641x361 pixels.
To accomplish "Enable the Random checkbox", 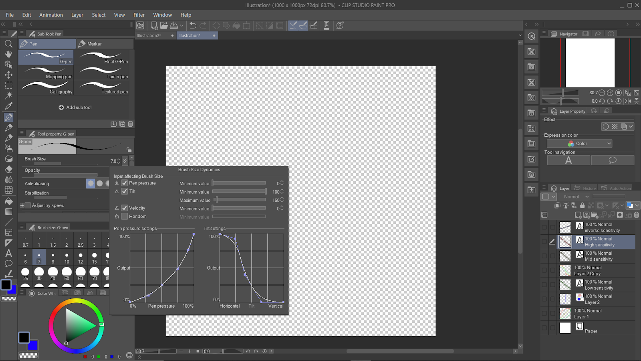I will [125, 216].
